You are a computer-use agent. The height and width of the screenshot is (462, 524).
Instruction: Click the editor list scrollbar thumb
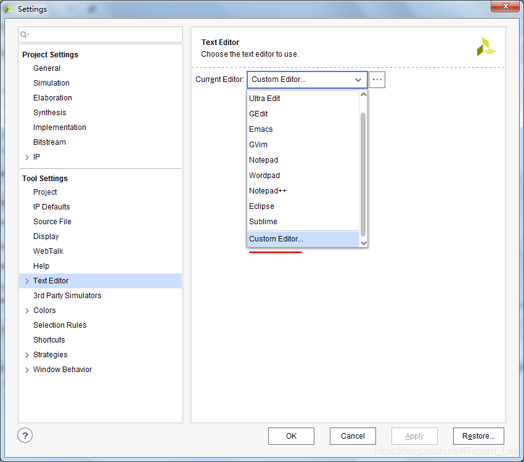click(x=363, y=174)
